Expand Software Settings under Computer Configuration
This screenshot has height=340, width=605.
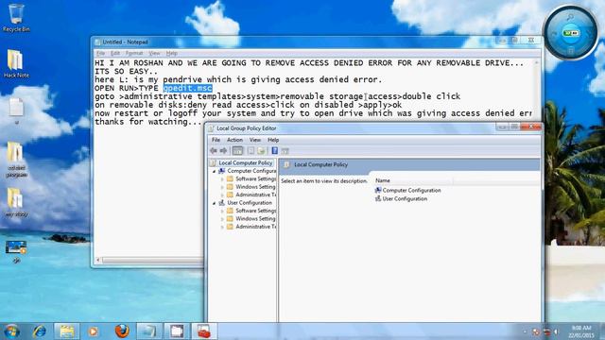[222, 178]
